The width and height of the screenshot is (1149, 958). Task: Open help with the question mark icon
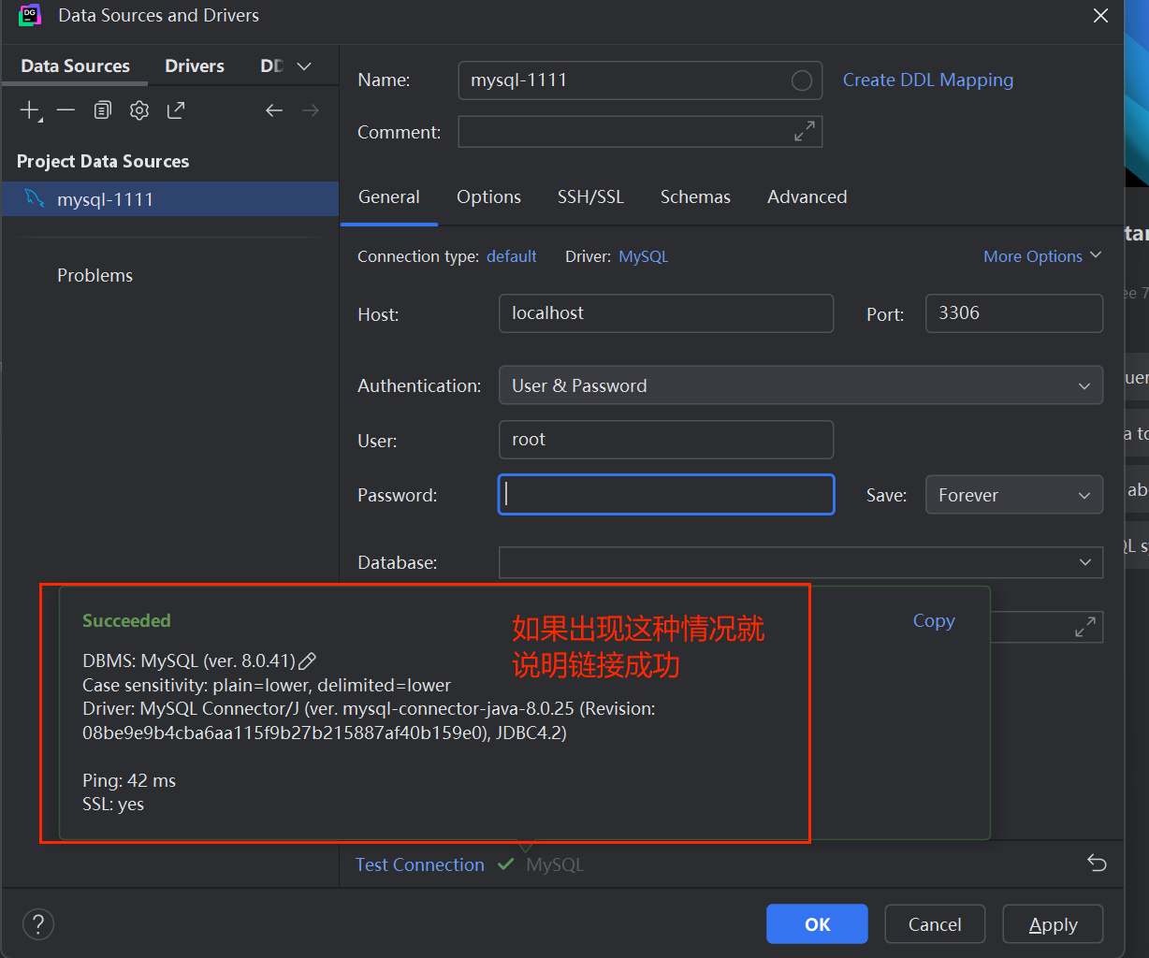tap(38, 924)
